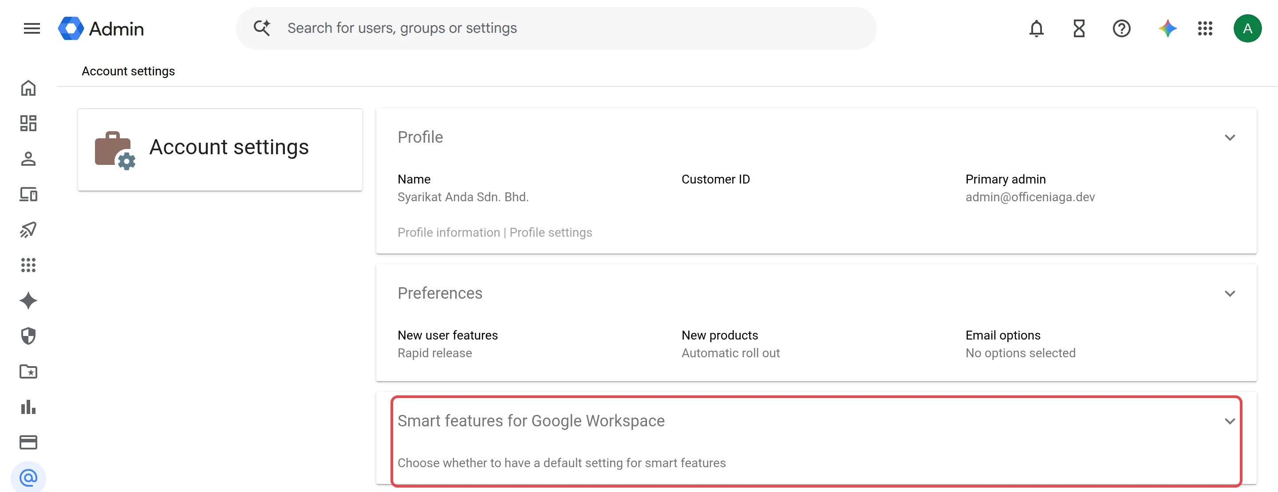Expand Smart features for Google Workspace chevron
Viewport: 1278px width, 492px height.
point(1229,421)
